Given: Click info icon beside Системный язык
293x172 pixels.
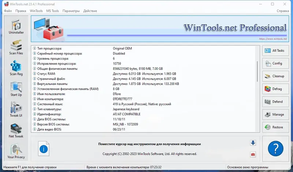Looking at the screenshot, I should point(34,104).
